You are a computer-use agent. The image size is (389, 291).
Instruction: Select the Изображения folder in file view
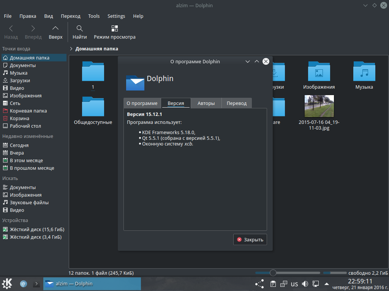tap(319, 75)
